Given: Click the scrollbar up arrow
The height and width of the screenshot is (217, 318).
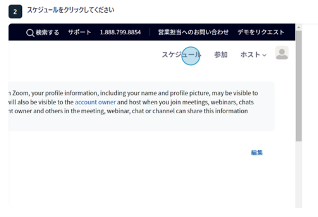Looking at the screenshot, I should tap(298, 28).
